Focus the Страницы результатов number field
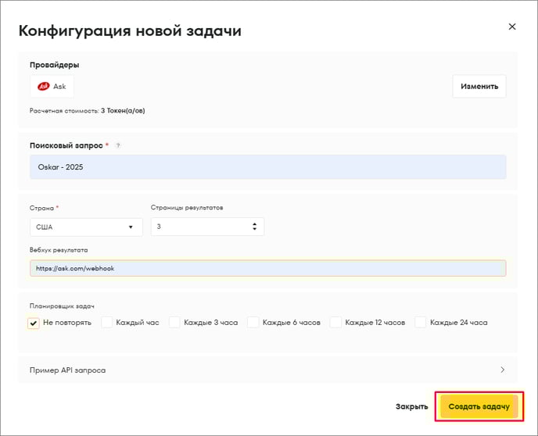 (x=207, y=227)
